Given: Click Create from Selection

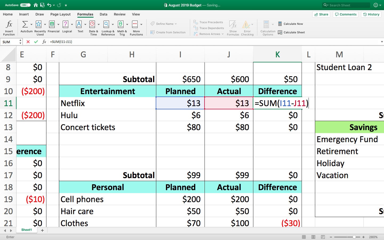Looking at the screenshot, I should click(168, 32).
